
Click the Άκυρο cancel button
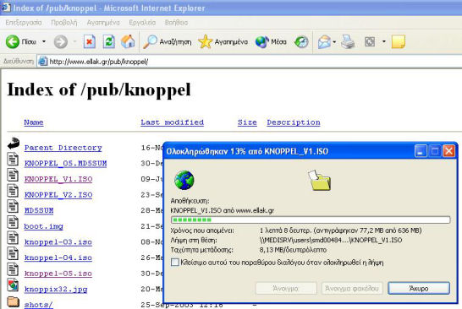pyautogui.click(x=419, y=289)
